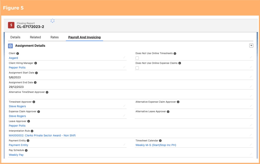Edit Expense Claim Approver with pencil icon
260x164 pixels.
click(124, 115)
